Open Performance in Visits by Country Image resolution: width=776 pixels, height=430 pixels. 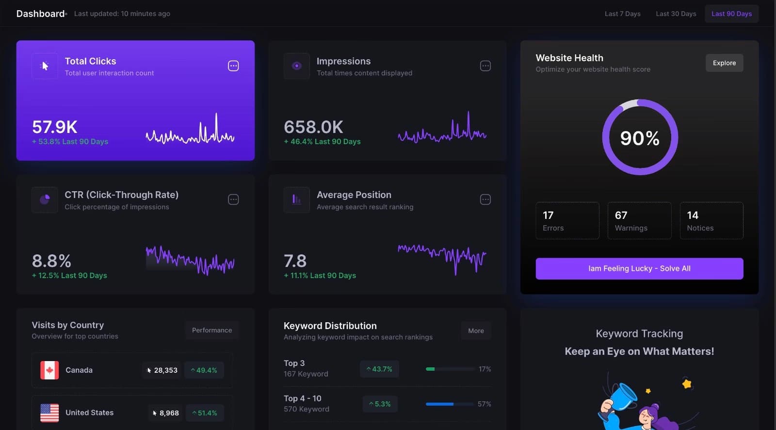point(212,330)
